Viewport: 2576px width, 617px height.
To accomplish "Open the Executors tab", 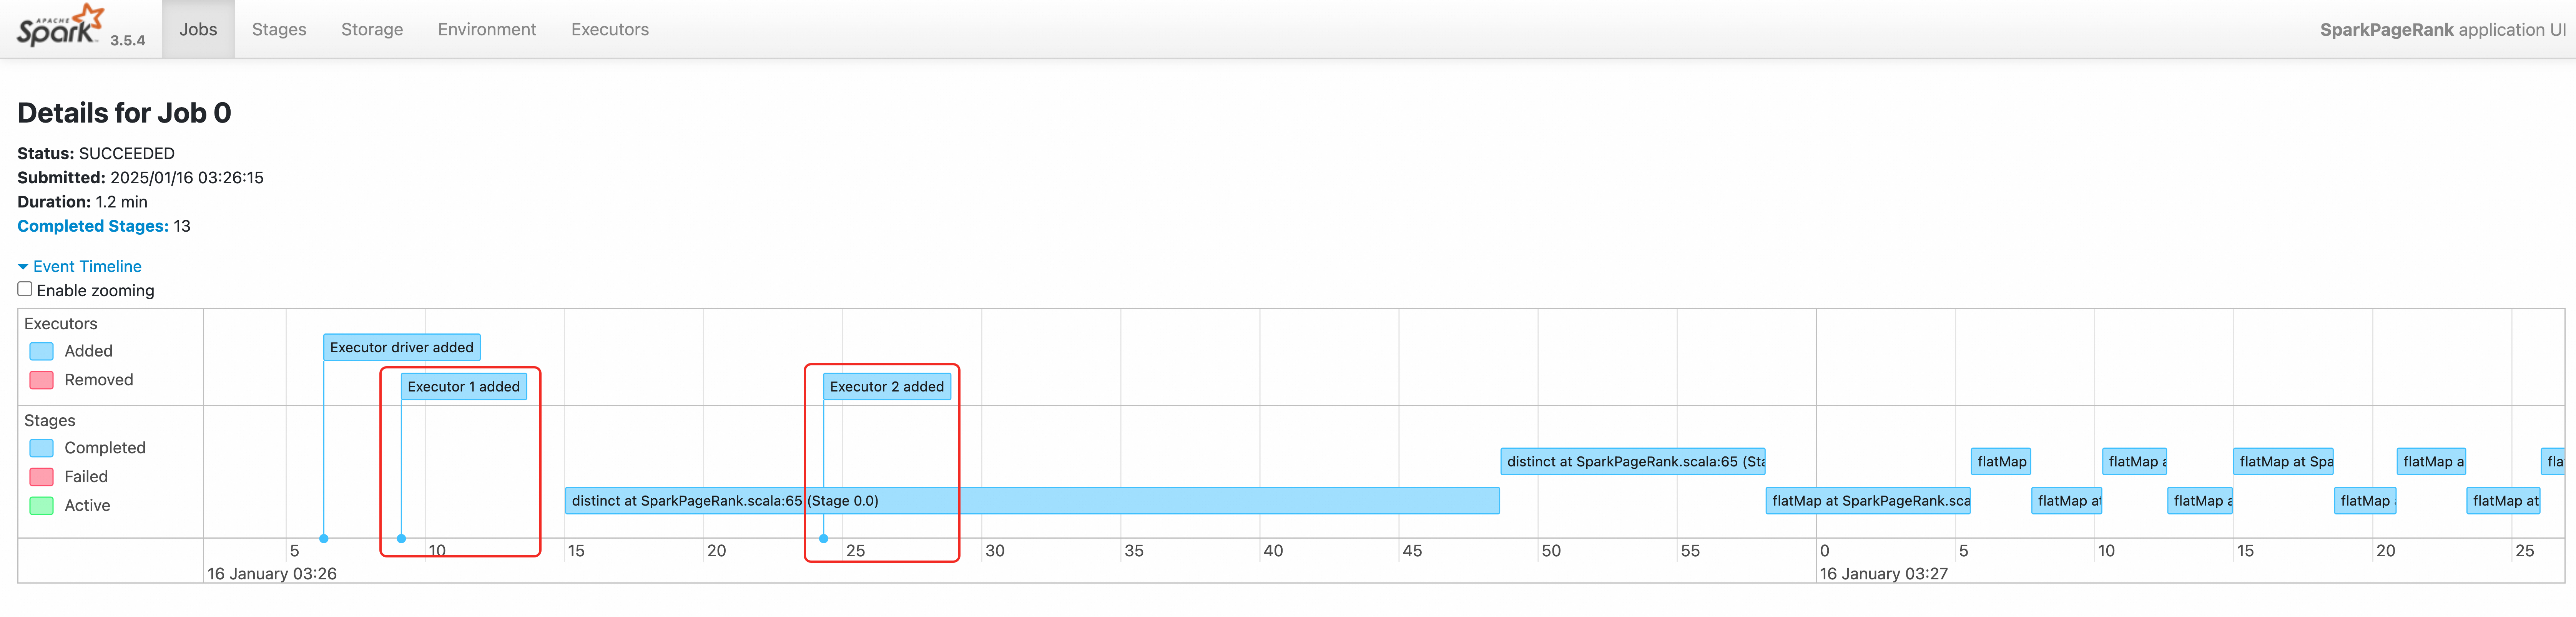I will (610, 29).
